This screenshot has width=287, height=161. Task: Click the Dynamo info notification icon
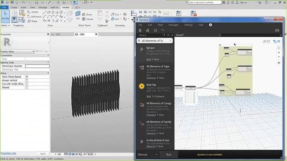tap(210, 25)
